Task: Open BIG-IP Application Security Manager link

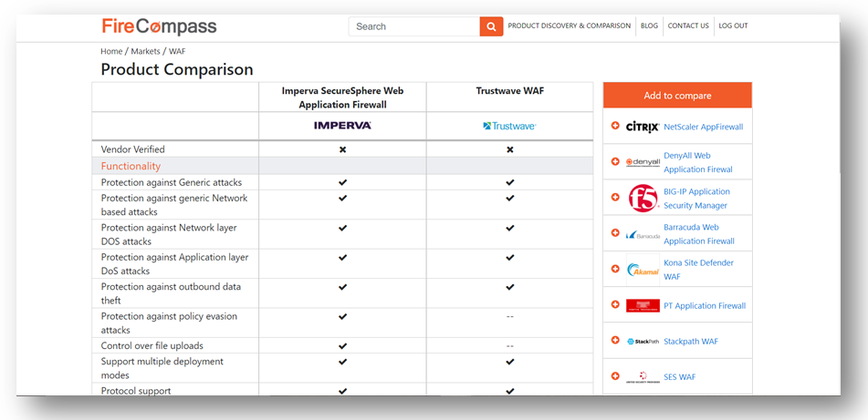Action: point(697,199)
